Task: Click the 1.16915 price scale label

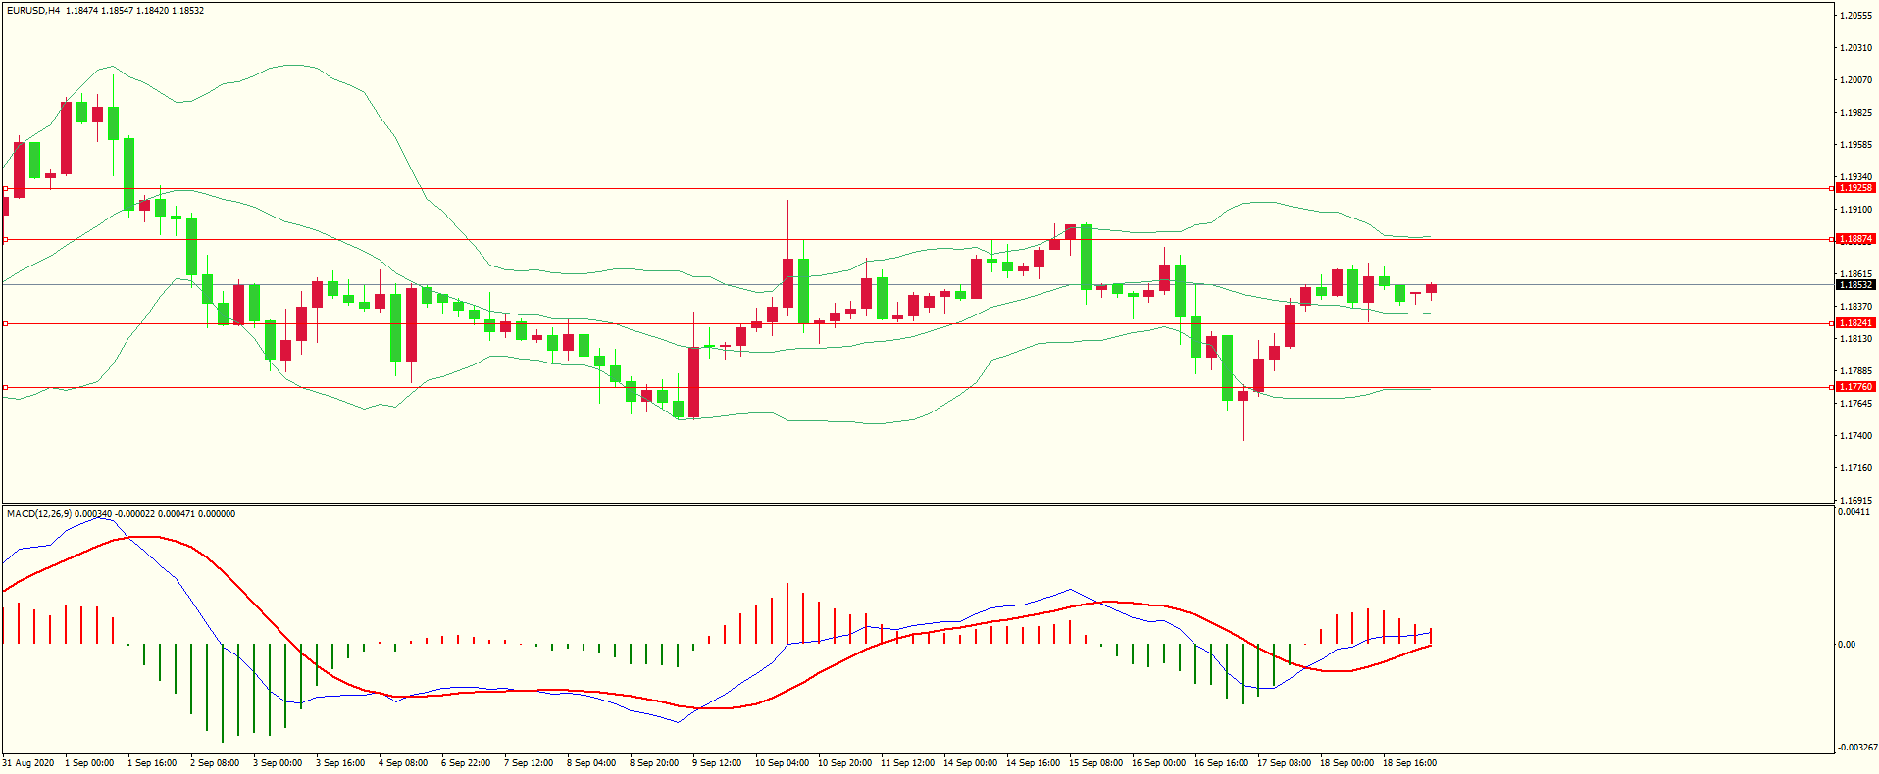Action: tap(1856, 501)
